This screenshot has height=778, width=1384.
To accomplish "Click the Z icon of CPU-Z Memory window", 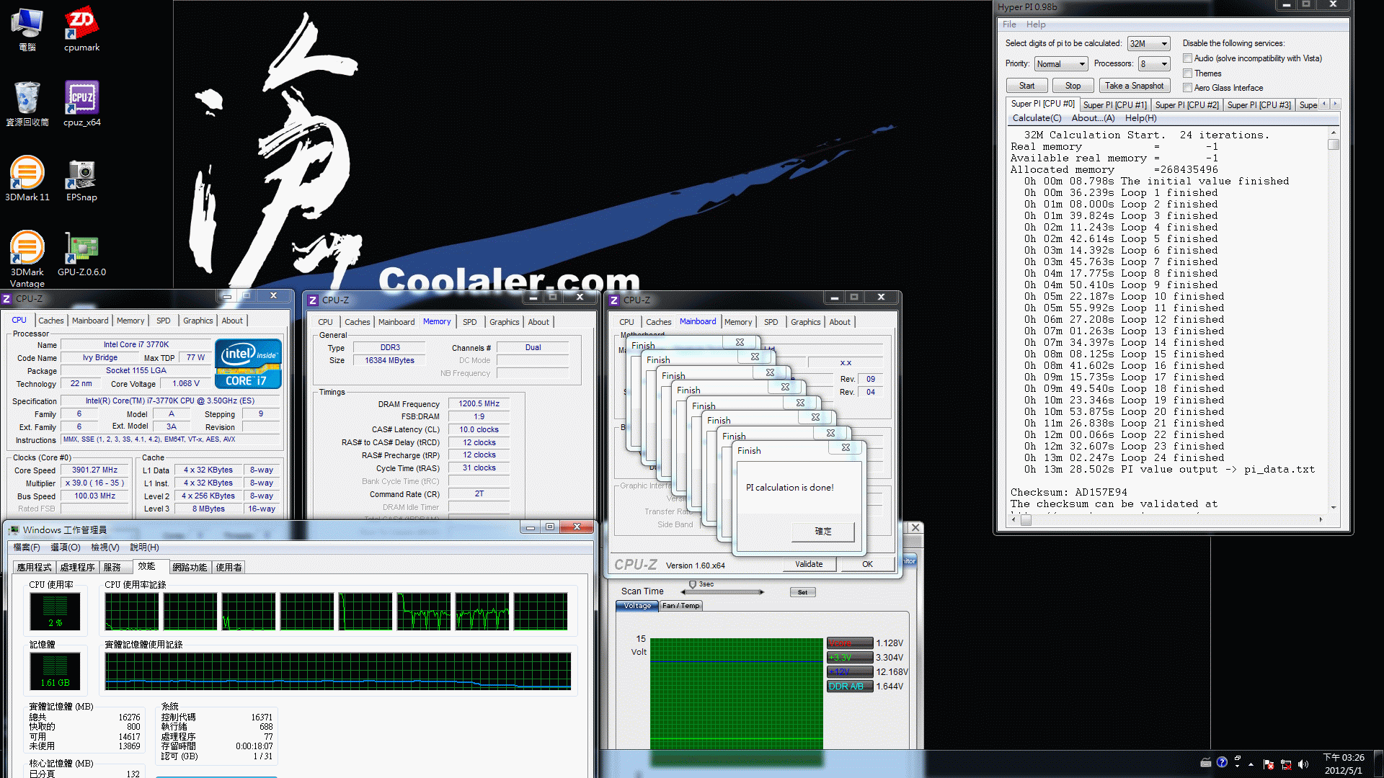I will pyautogui.click(x=313, y=300).
